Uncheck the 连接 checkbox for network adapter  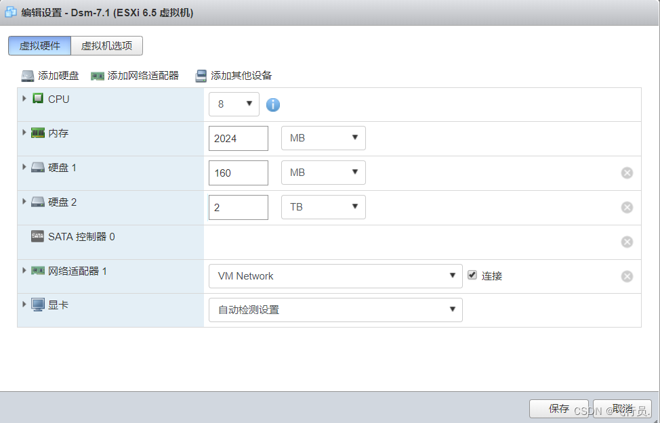[x=472, y=275]
